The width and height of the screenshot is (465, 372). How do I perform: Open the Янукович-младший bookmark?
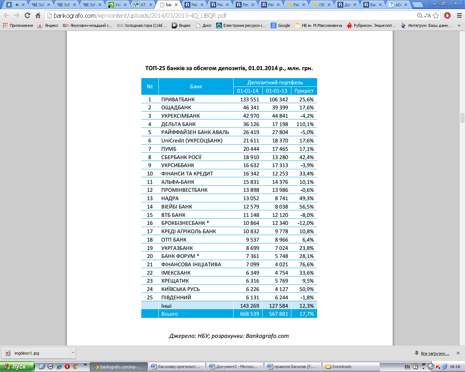click(x=87, y=25)
